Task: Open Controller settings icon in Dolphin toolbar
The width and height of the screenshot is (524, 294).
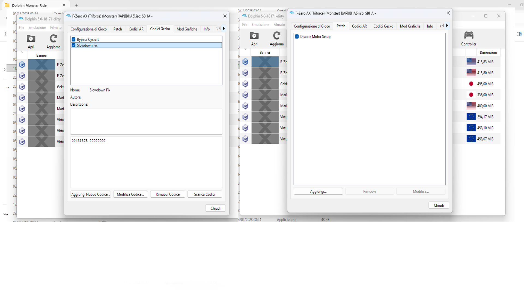Action: coord(469,35)
